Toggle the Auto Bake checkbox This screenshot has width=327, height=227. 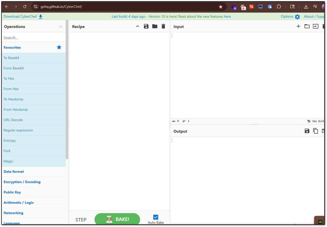[x=156, y=217]
